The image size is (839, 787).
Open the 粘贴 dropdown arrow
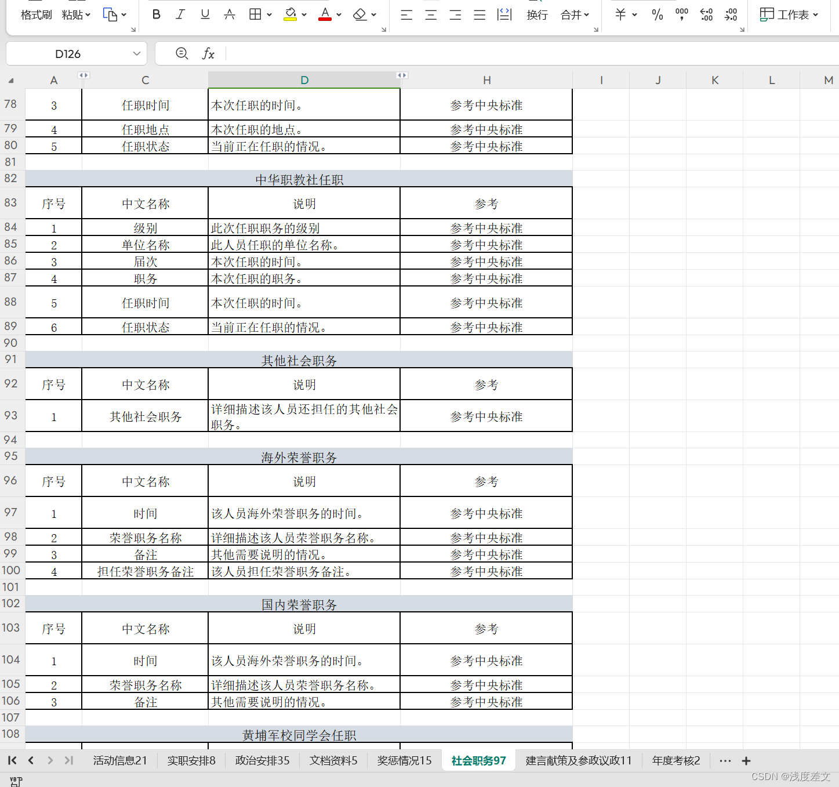88,14
